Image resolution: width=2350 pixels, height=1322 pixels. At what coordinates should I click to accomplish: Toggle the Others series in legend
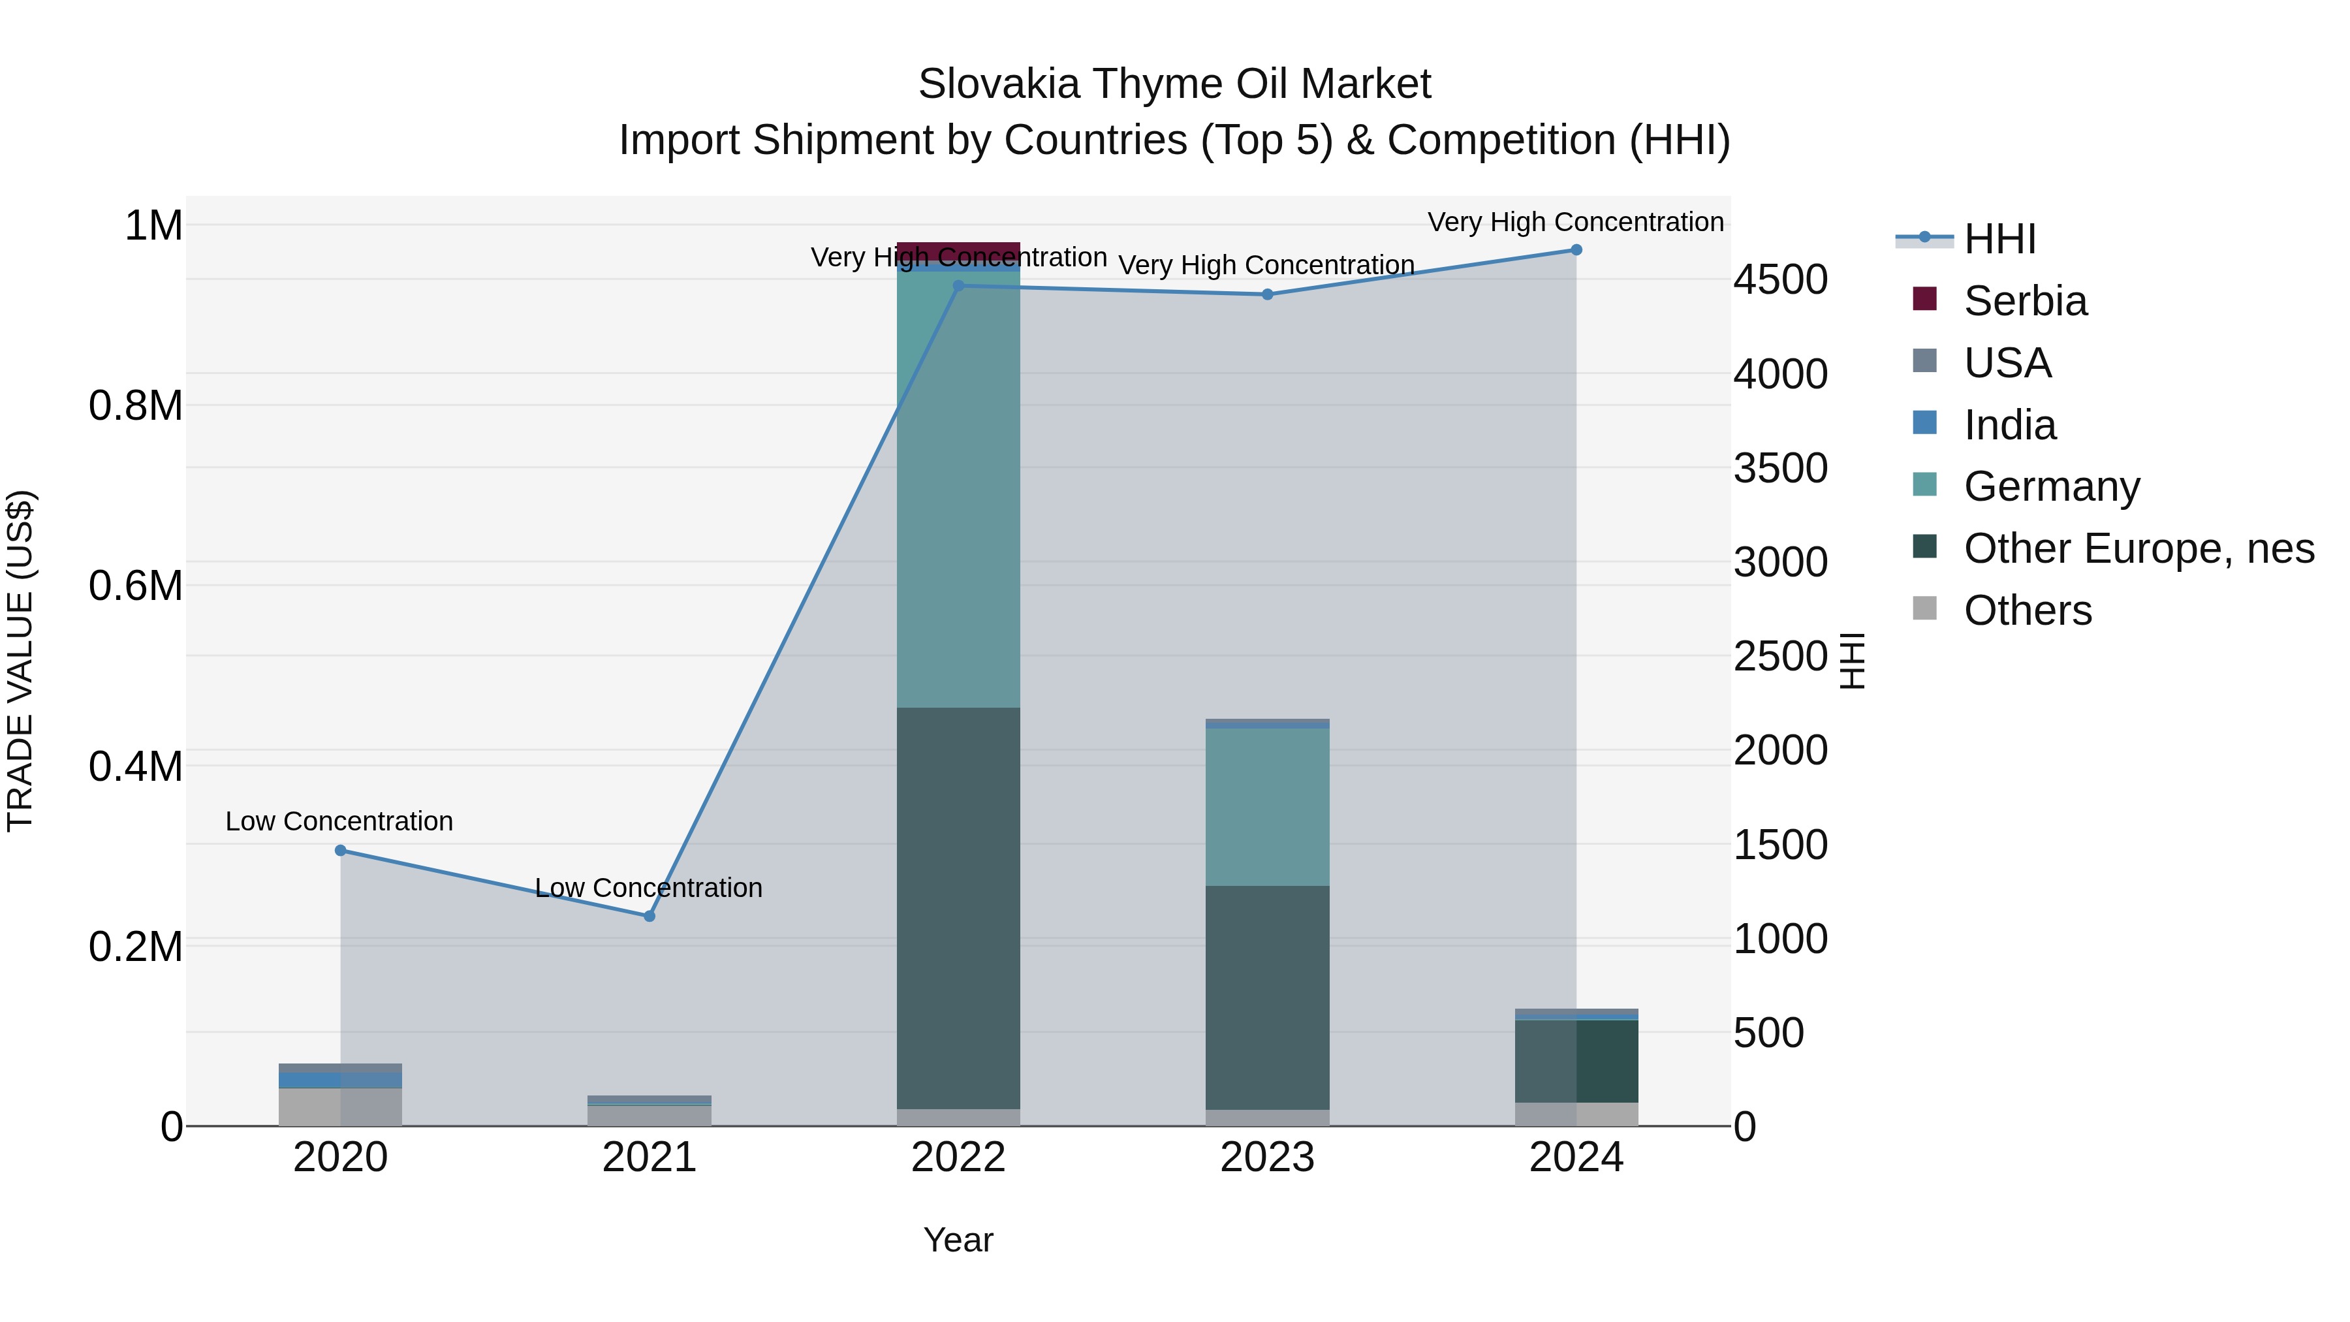tap(2001, 610)
